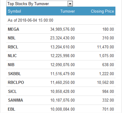Sort by the Symbol column header

[x=14, y=11]
